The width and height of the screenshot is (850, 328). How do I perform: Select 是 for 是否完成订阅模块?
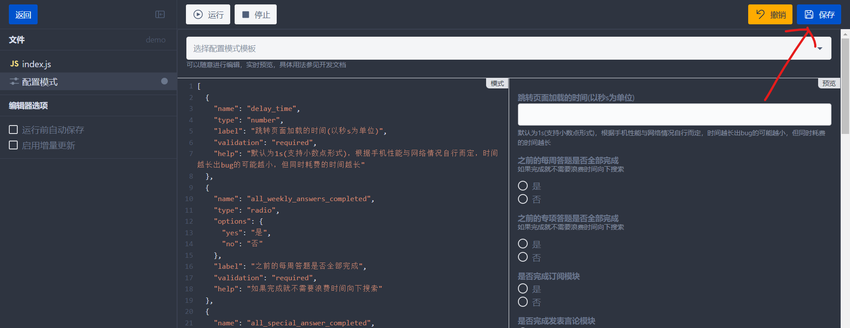(523, 289)
